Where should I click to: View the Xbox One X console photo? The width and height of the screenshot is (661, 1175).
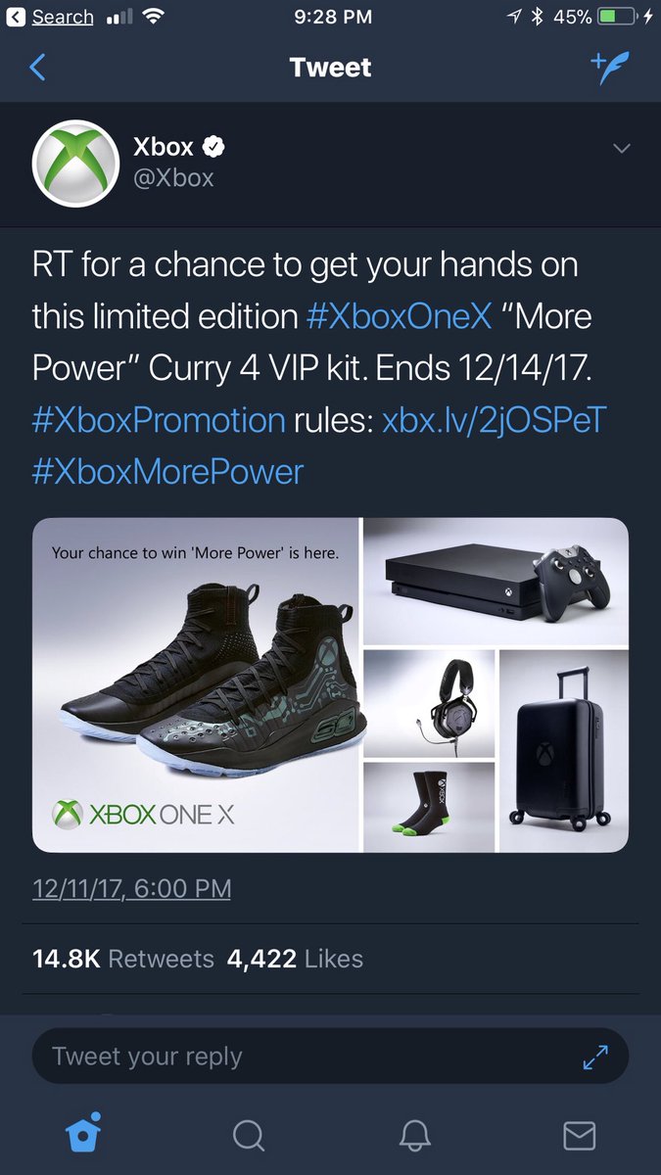(496, 582)
